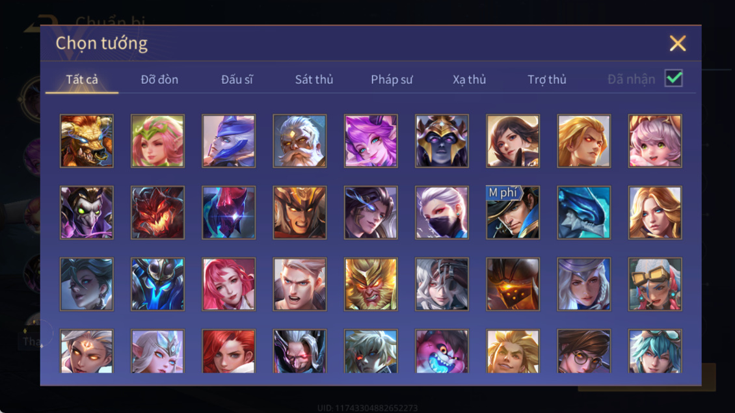Close the Chọn tướng dialog
The height and width of the screenshot is (413, 735).
point(677,43)
